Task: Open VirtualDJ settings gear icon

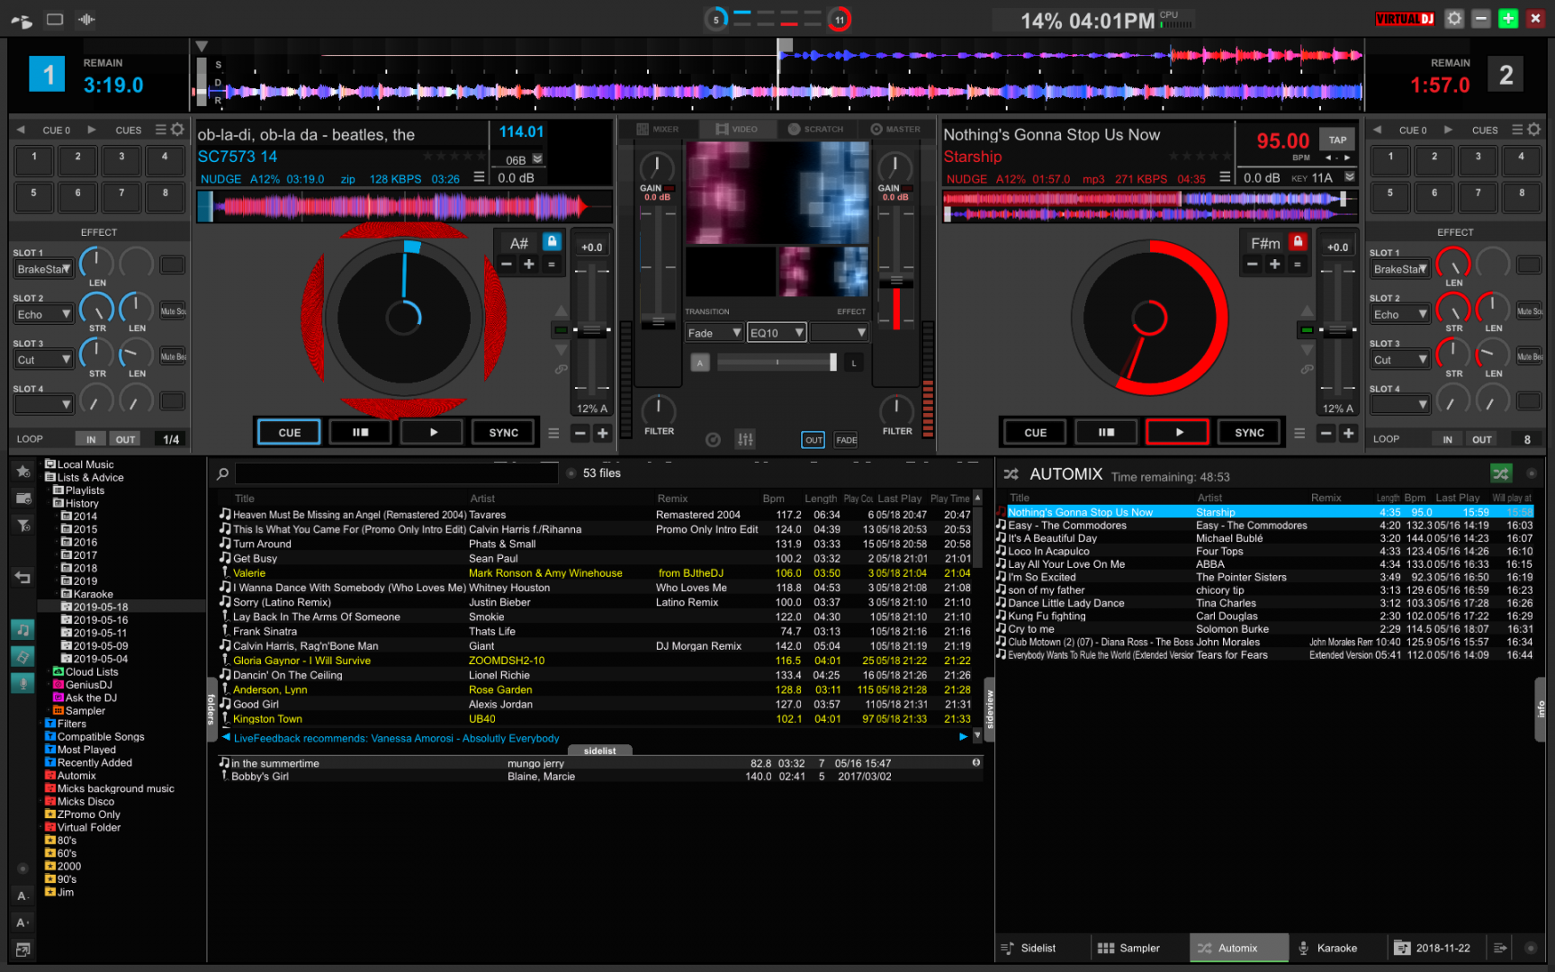Action: coord(1454,19)
